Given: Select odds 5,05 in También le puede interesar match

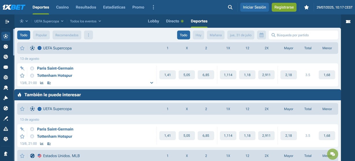Looking at the screenshot, I should point(187,136).
